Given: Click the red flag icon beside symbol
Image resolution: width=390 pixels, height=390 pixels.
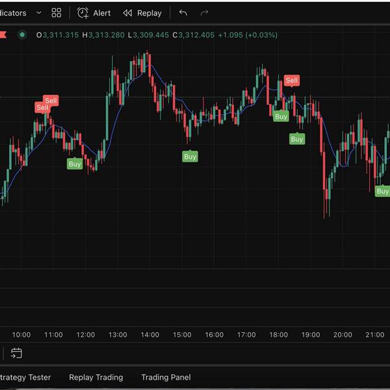Looking at the screenshot, I should pos(3,35).
